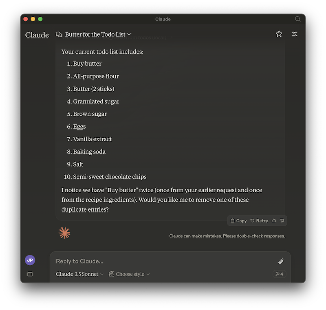The image size is (326, 310).
Task: Toggle the sidebar with the panel icon
Action: (x=30, y=274)
